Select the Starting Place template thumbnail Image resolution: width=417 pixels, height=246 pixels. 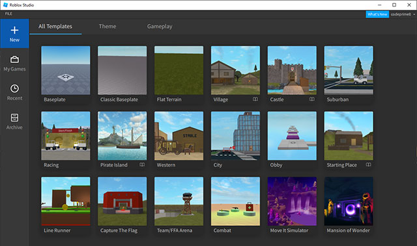click(x=349, y=136)
